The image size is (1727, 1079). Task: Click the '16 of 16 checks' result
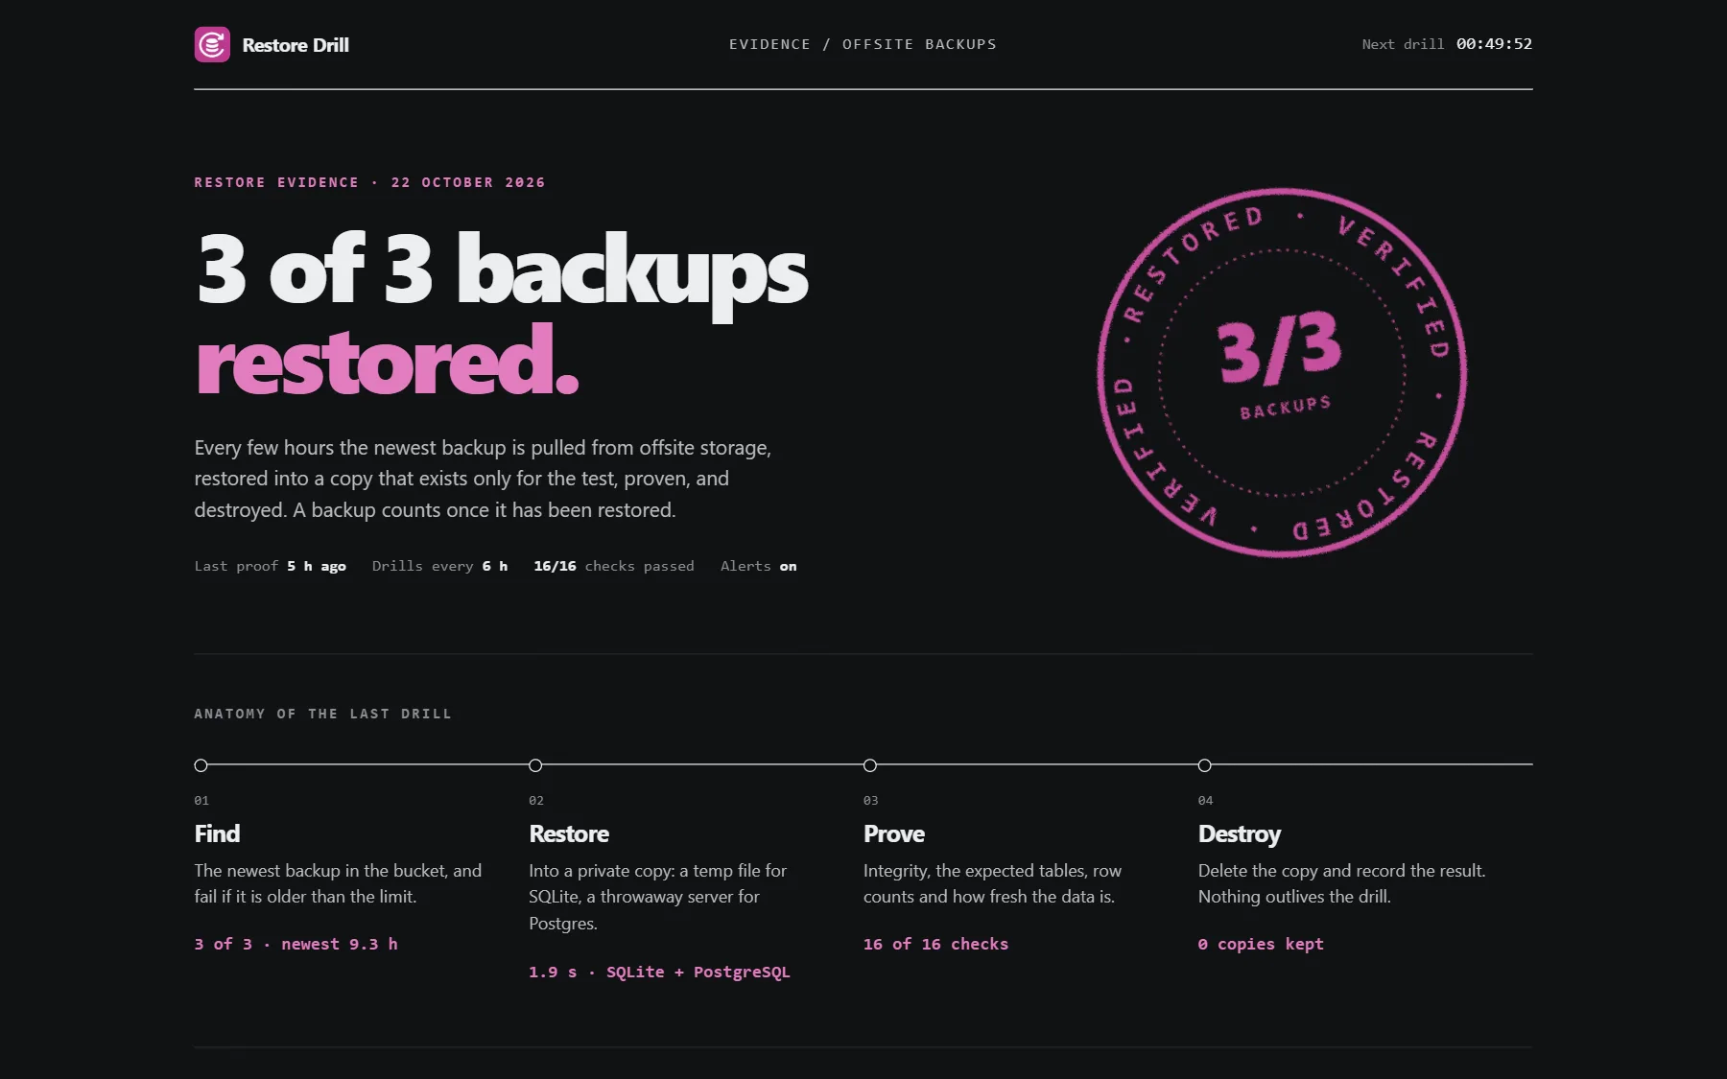coord(935,944)
